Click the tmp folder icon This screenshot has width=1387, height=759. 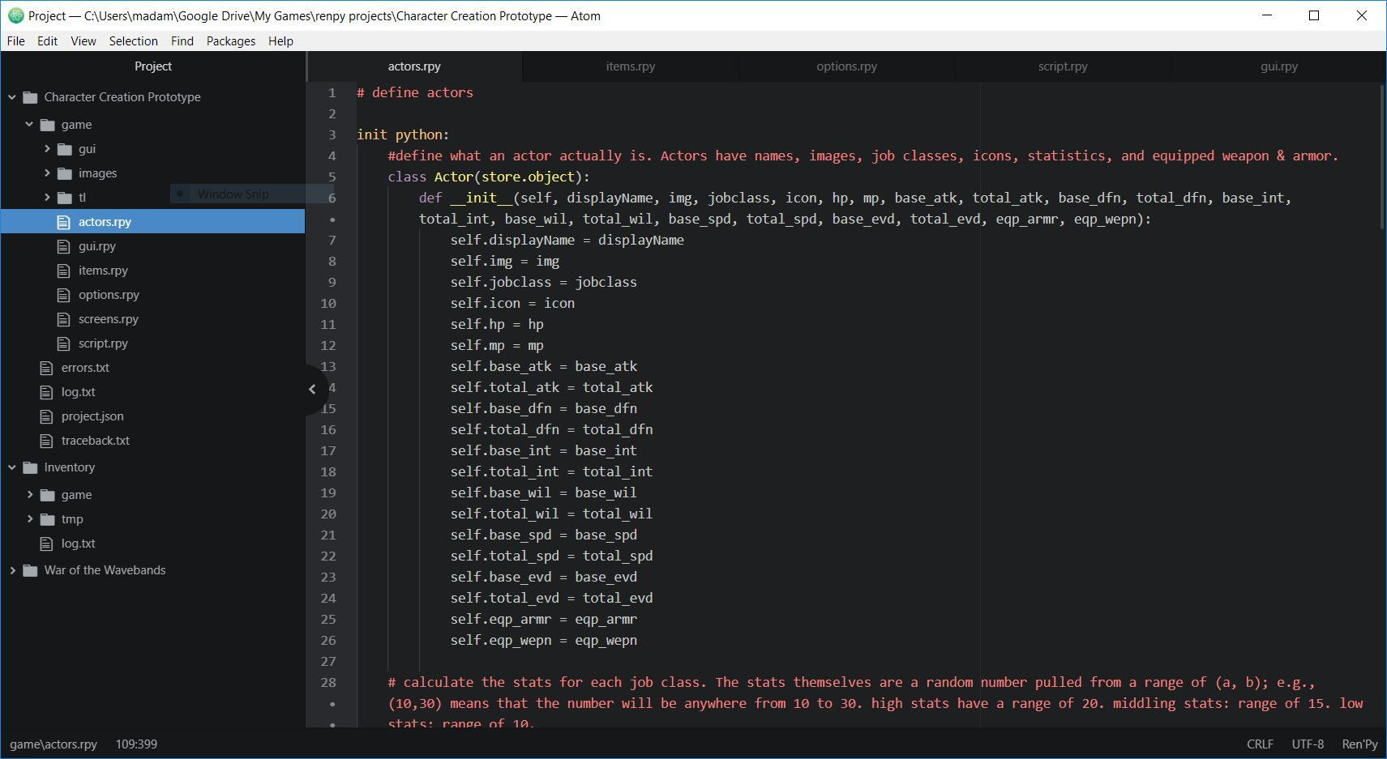coord(48,519)
